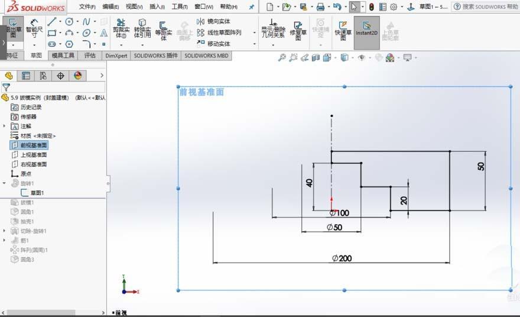Click Move Entities (移动实体)

pos(213,44)
